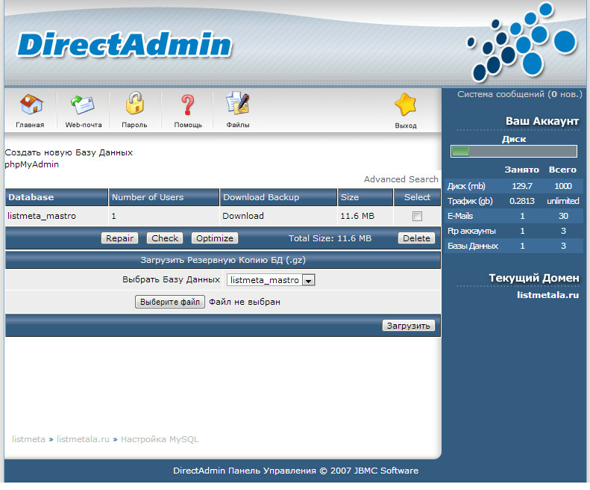This screenshot has width=590, height=490.
Task: Click the DirectAdmin logo
Action: (124, 44)
